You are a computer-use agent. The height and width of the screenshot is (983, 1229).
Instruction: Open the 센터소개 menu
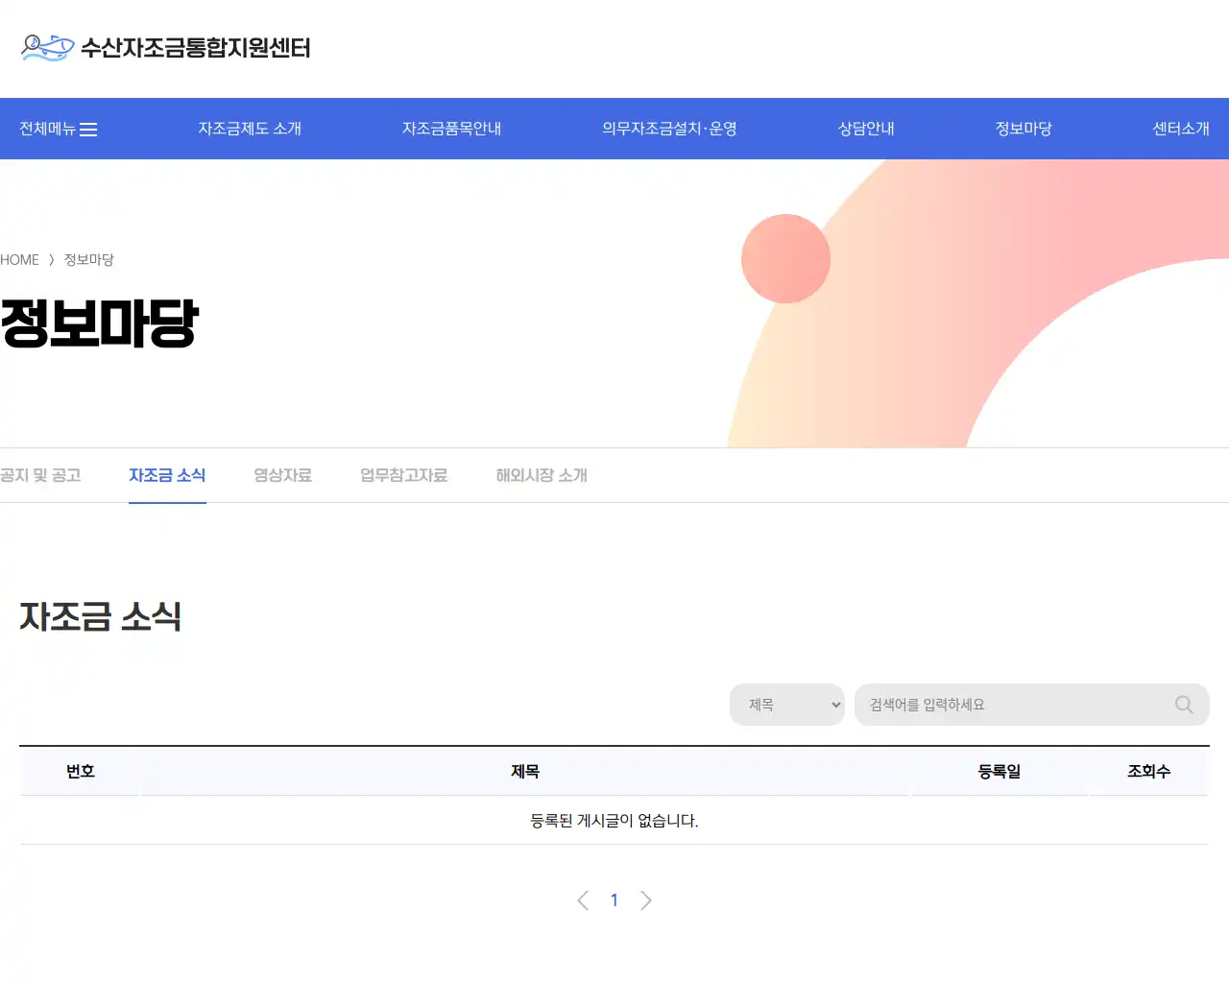click(1180, 129)
